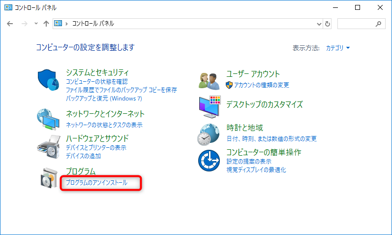Click the Programs disc box icon
The width and height of the screenshot is (392, 235).
coord(48,178)
